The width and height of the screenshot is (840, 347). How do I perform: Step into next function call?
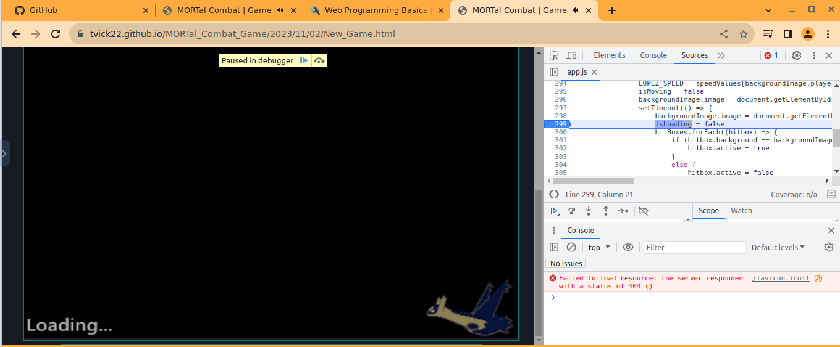click(589, 211)
